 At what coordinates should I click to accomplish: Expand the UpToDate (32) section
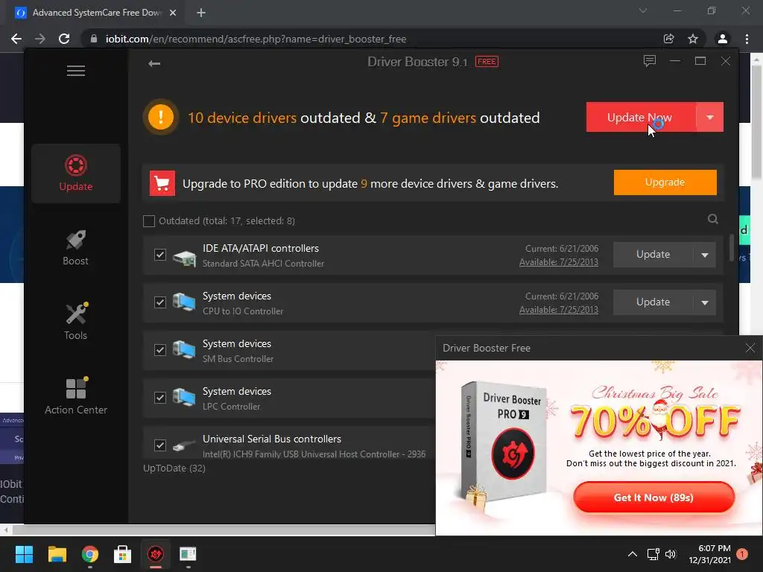174,468
